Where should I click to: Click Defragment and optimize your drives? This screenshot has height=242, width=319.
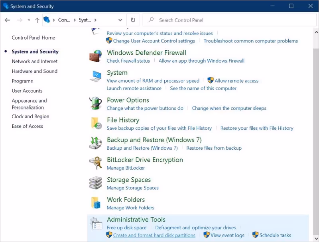click(195, 228)
